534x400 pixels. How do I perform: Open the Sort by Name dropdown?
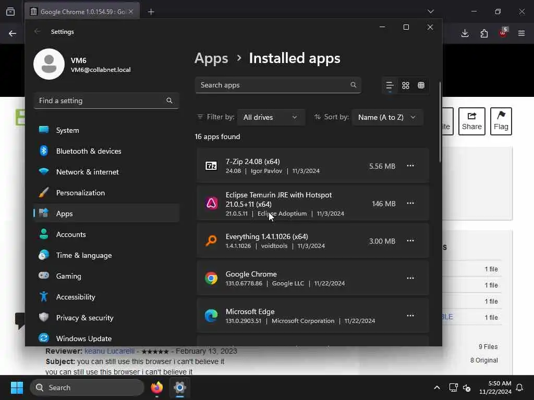click(387, 117)
